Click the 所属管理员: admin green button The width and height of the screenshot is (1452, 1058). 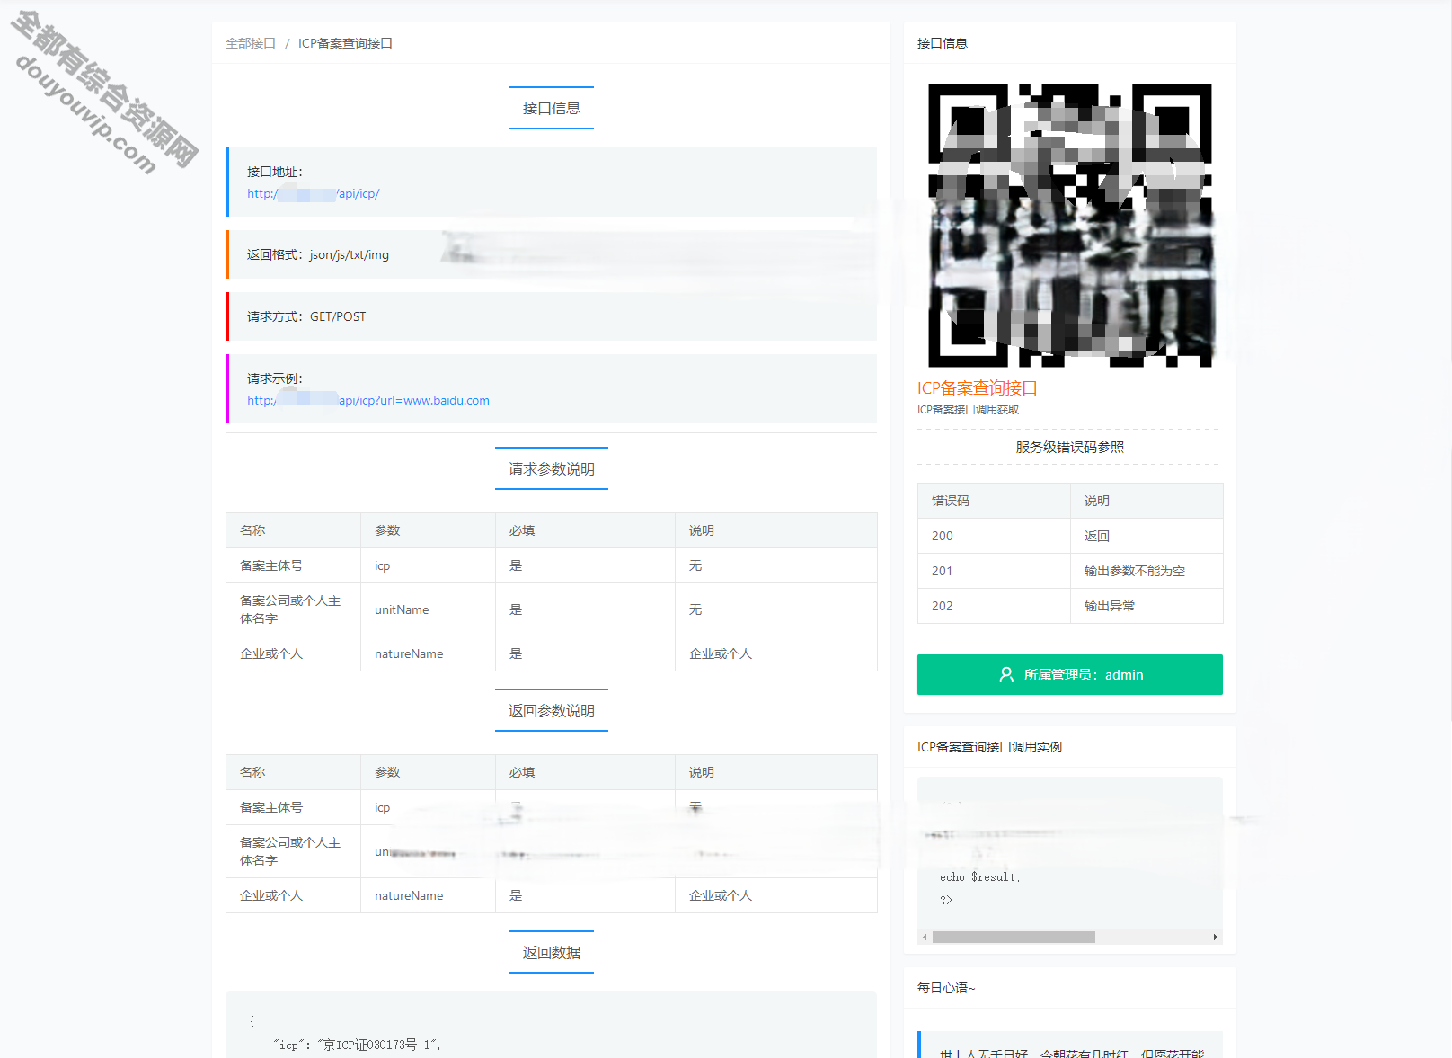pos(1069,674)
